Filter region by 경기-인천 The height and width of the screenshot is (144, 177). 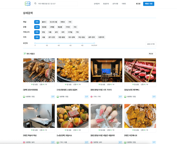tap(51, 37)
